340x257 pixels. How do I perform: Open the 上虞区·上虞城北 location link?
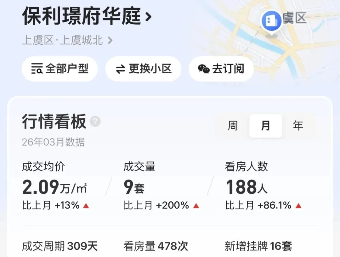pos(67,40)
